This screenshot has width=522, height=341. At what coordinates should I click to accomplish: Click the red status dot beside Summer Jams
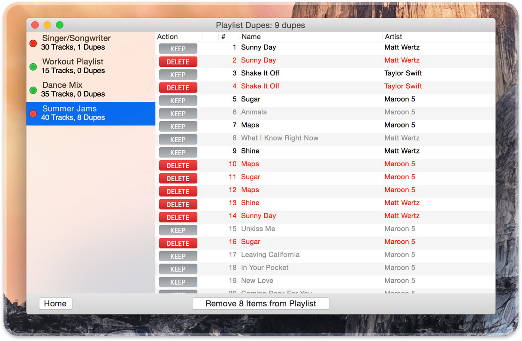(33, 114)
